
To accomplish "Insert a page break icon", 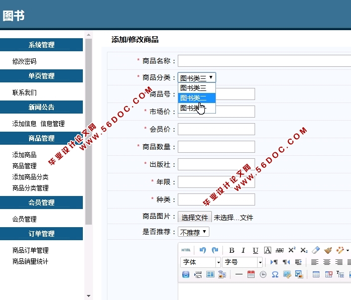I will [198, 274].
